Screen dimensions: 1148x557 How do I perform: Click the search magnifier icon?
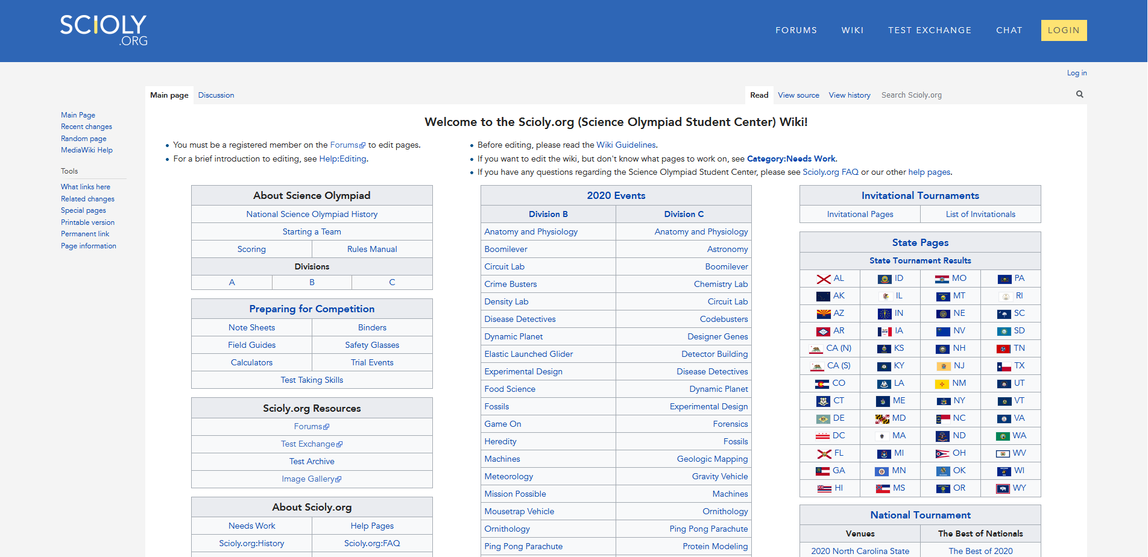pos(1079,95)
